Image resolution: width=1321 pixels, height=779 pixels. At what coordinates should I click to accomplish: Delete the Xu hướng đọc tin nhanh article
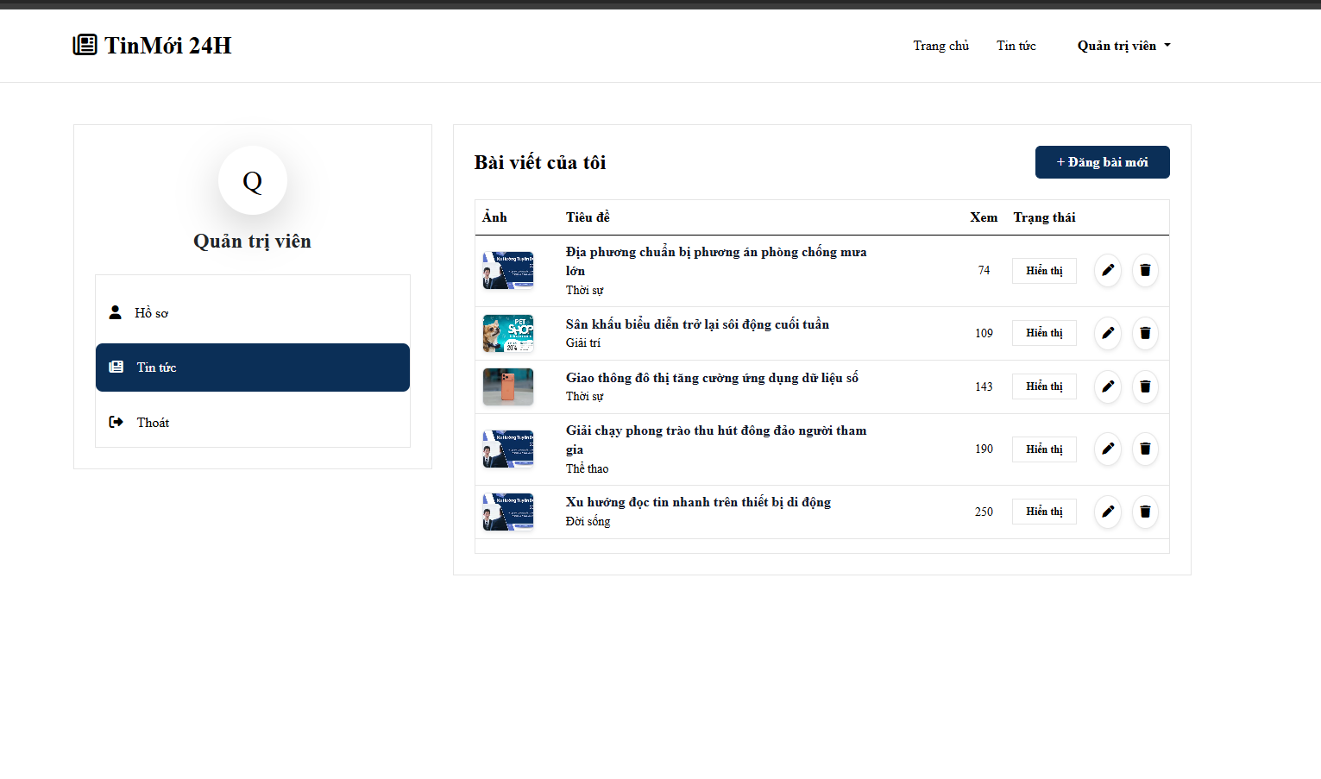pyautogui.click(x=1145, y=512)
